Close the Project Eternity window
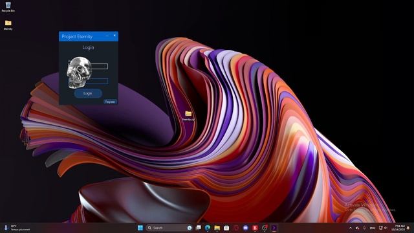Viewport: 414px width, 233px height. pyautogui.click(x=114, y=36)
